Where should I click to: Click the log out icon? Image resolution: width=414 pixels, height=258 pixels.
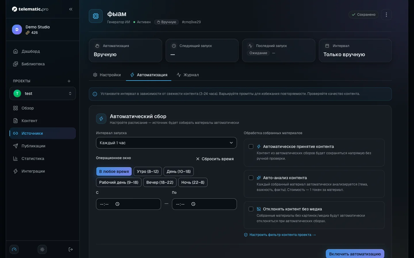(x=71, y=249)
